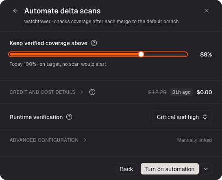Click the Today 100% on target status text
This screenshot has width=222, height=180.
tap(58, 64)
